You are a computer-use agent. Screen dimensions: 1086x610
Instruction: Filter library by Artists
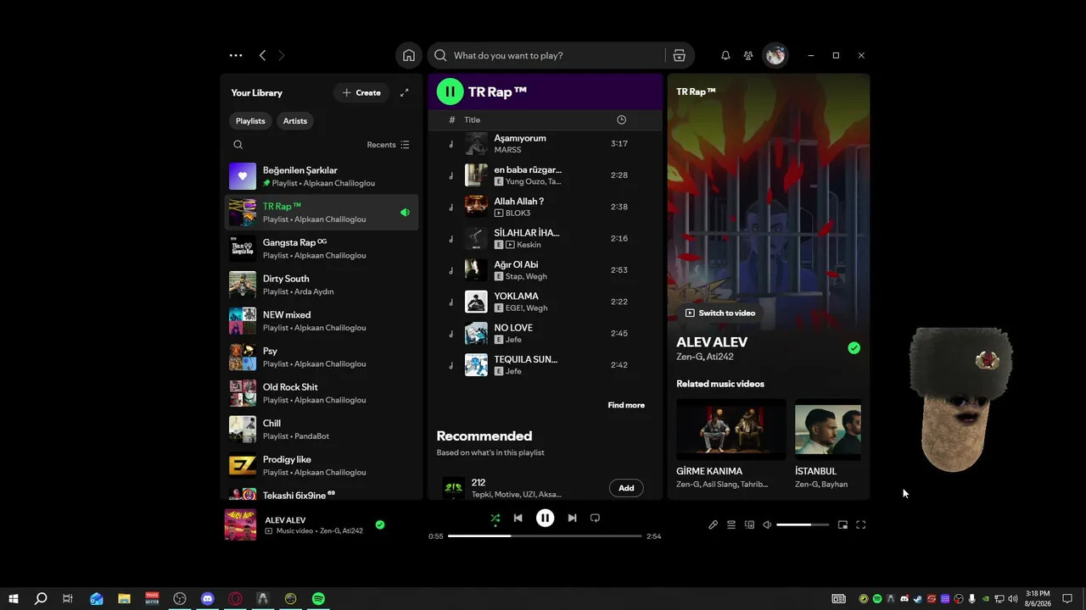click(x=295, y=121)
